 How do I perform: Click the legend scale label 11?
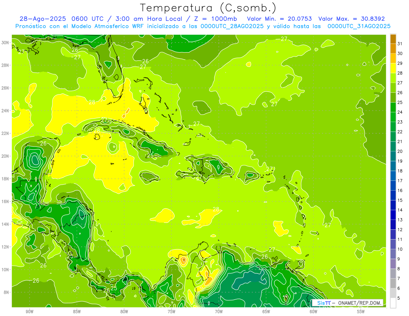tap(400, 239)
